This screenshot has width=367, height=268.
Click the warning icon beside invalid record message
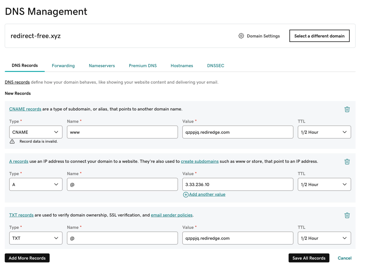12,141
